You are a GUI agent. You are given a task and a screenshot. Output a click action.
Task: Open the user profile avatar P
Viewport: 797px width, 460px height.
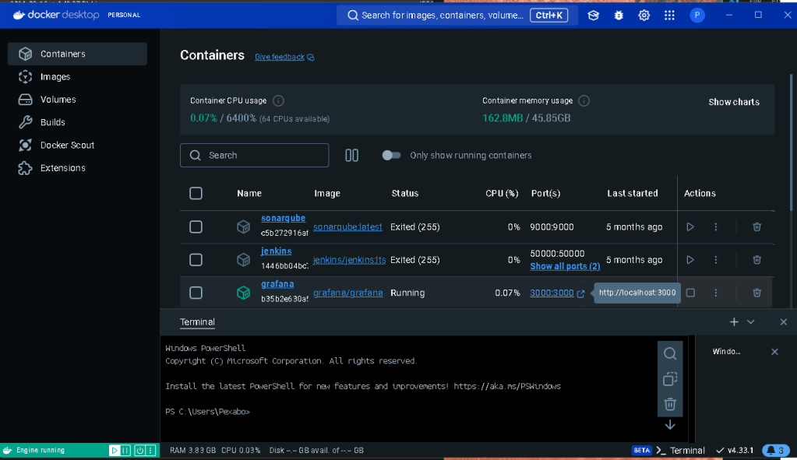(696, 16)
